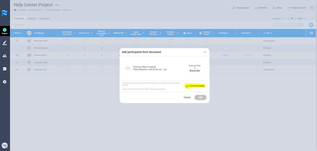Click the blue add participant plus icon

pos(311,25)
